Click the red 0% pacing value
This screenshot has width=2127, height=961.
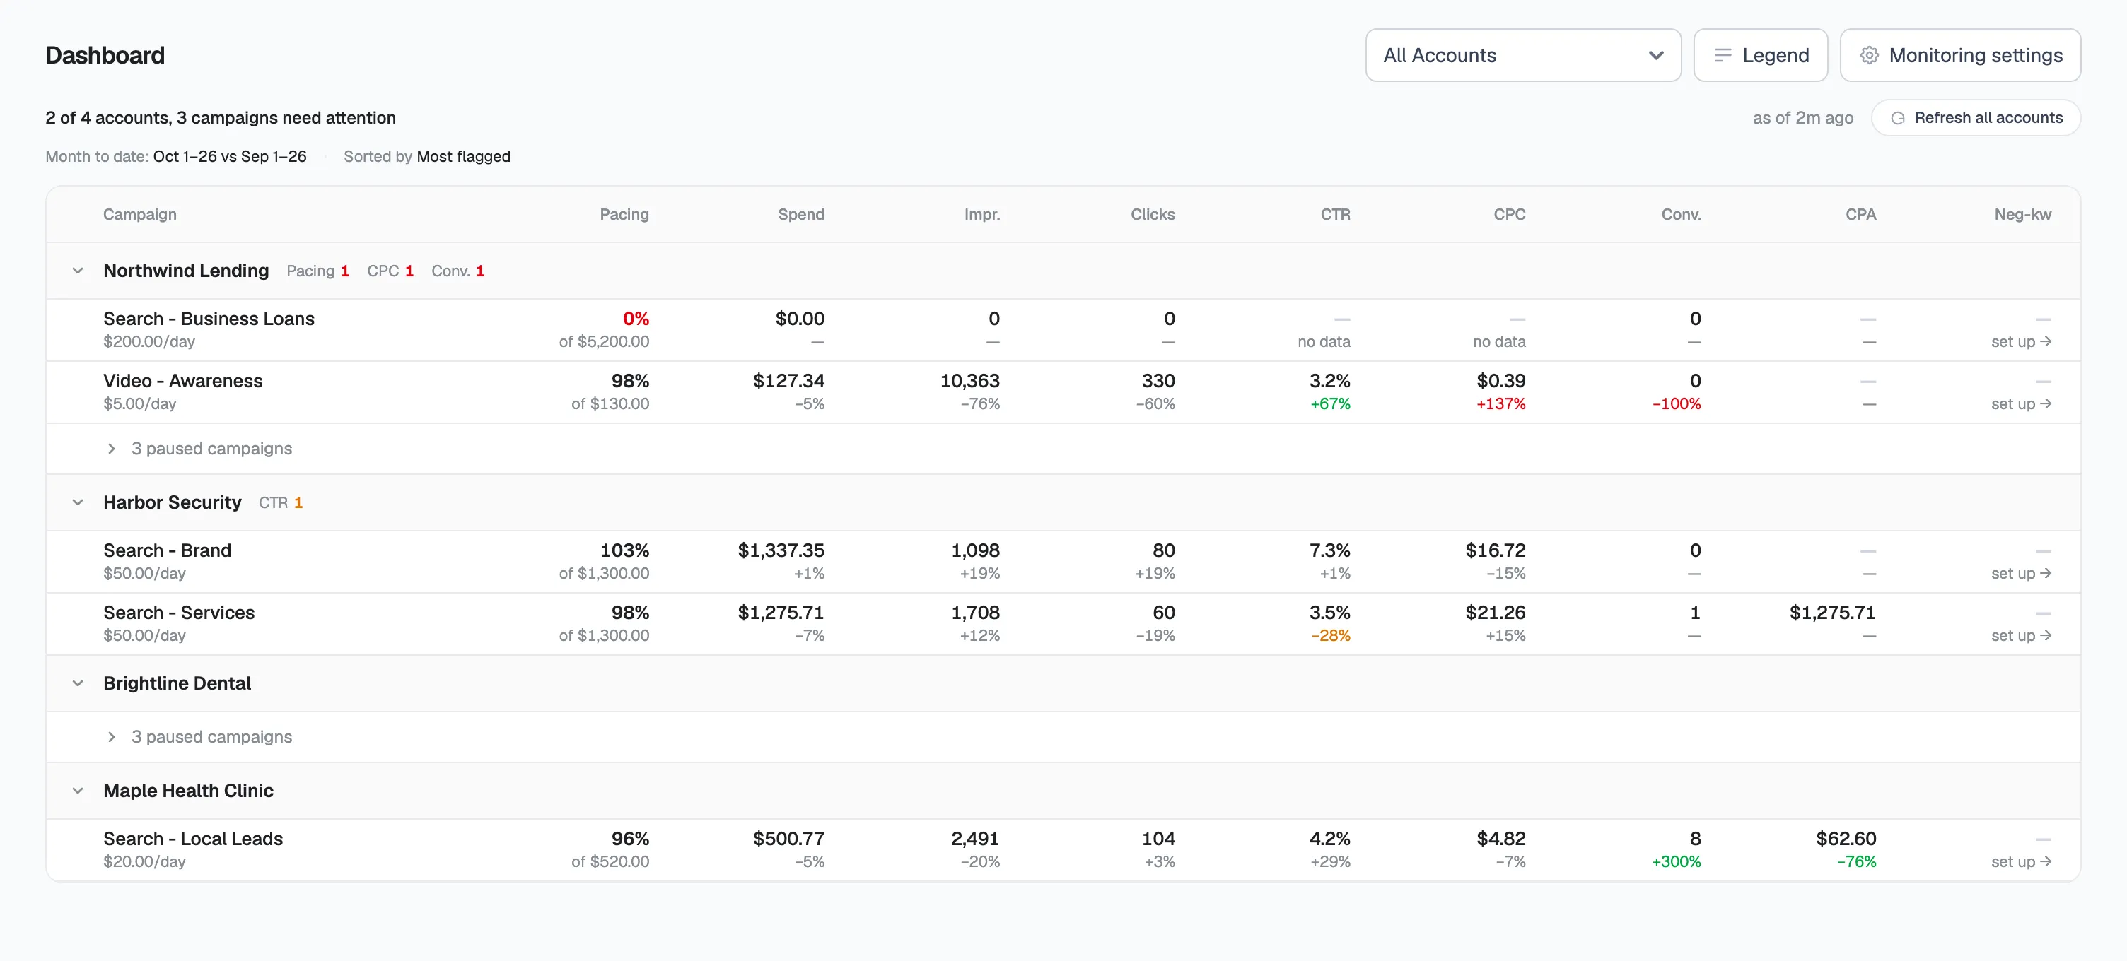click(x=636, y=319)
